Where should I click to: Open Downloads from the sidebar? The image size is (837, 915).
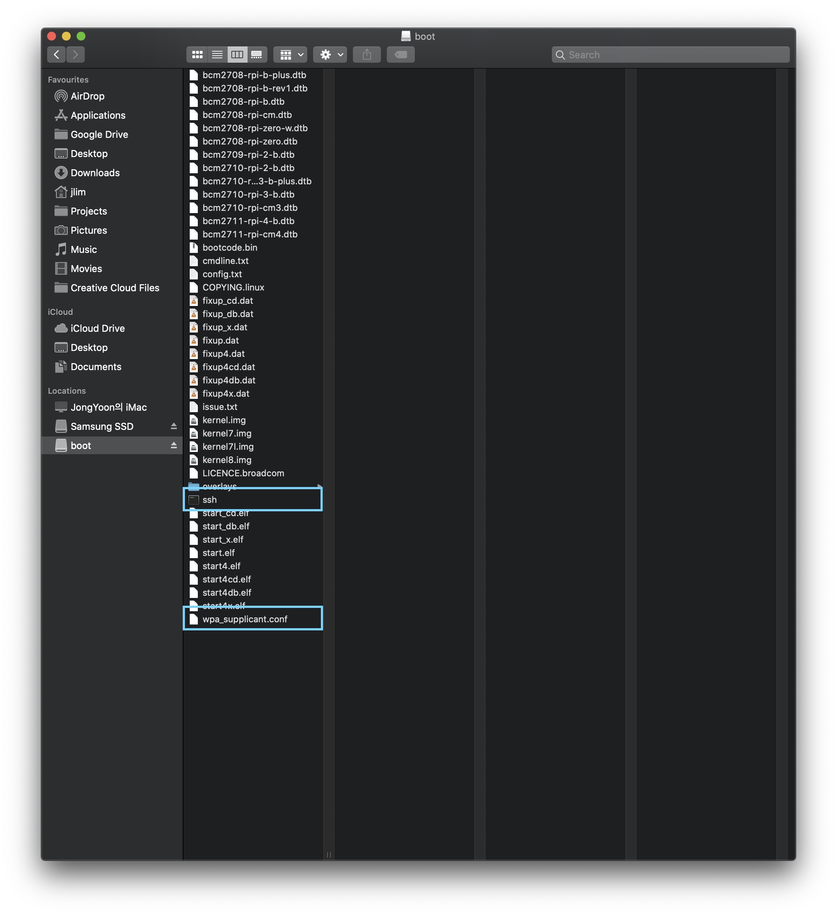(95, 173)
